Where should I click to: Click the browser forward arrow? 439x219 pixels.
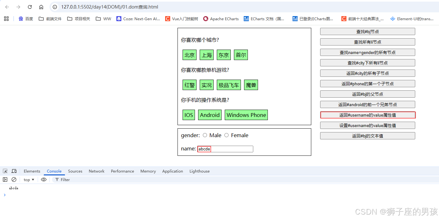tap(18, 7)
